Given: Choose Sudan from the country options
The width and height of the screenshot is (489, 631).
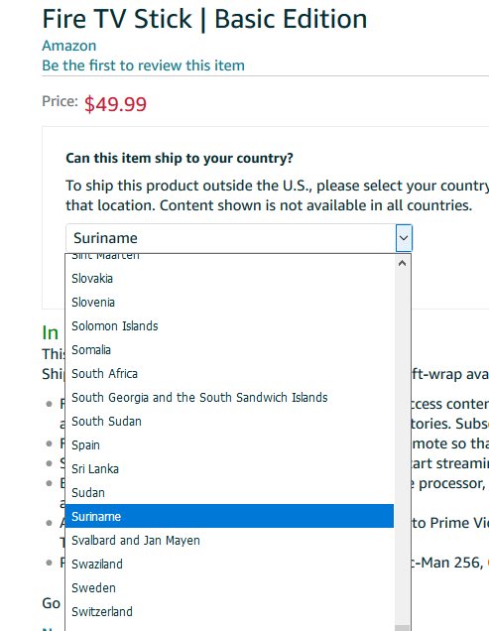Looking at the screenshot, I should tap(229, 492).
